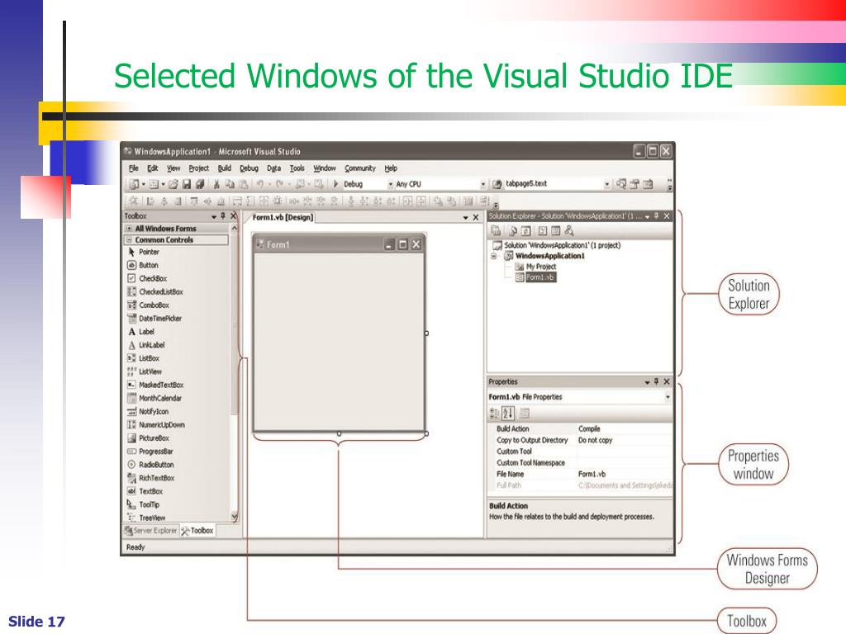846x634 pixels.
Task: Open the Any CPU platform dropdown
Action: click(x=482, y=184)
